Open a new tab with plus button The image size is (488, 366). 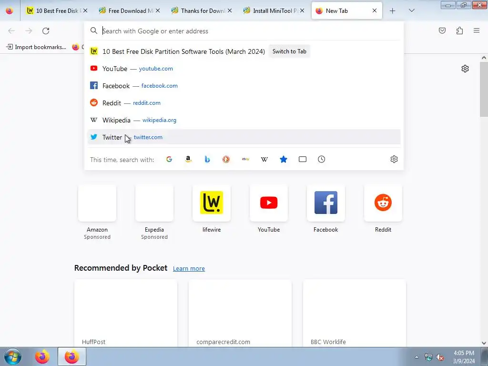click(393, 11)
